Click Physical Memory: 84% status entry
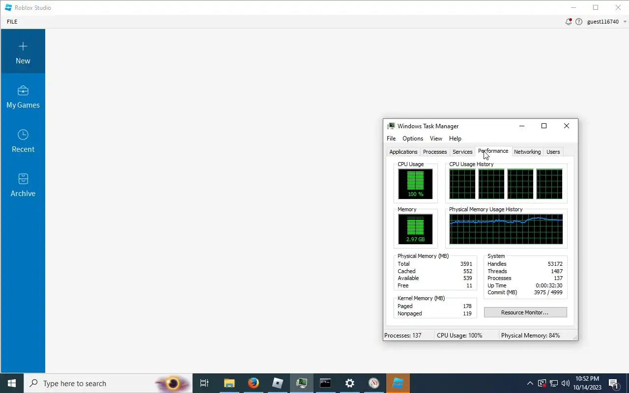 530,336
